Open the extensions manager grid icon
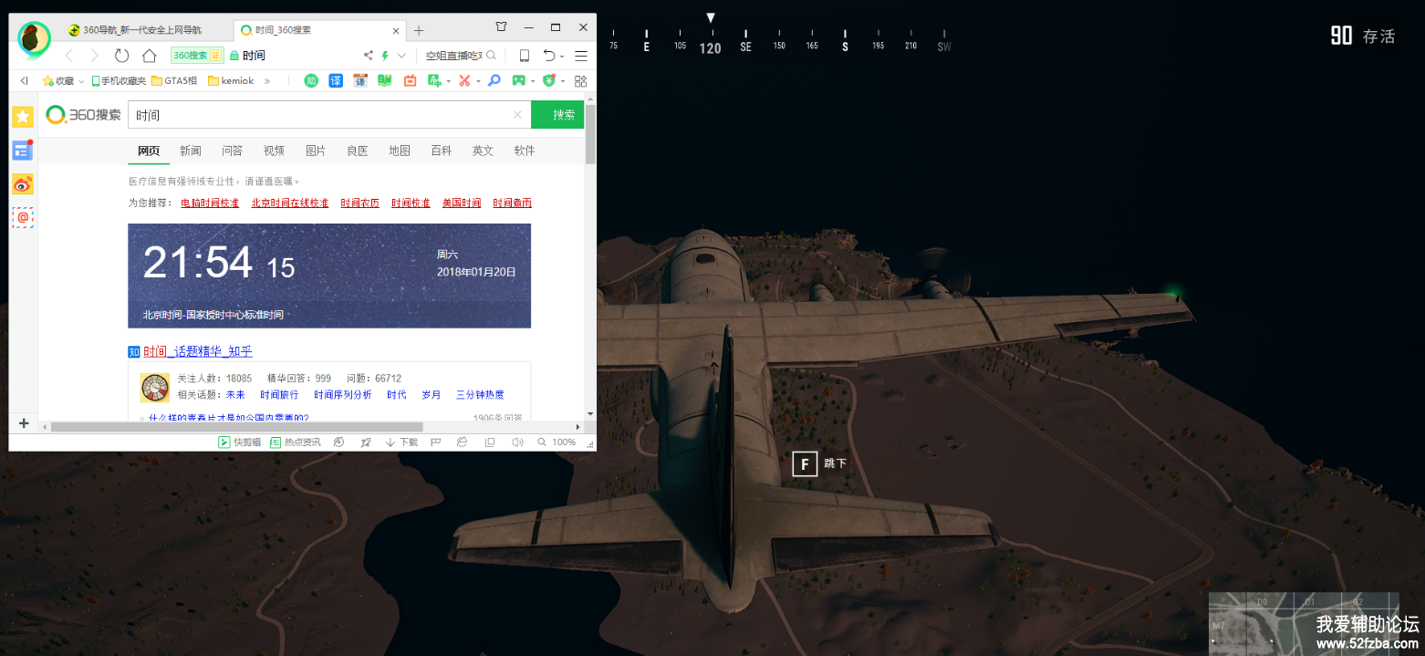Image resolution: width=1425 pixels, height=656 pixels. 580,81
